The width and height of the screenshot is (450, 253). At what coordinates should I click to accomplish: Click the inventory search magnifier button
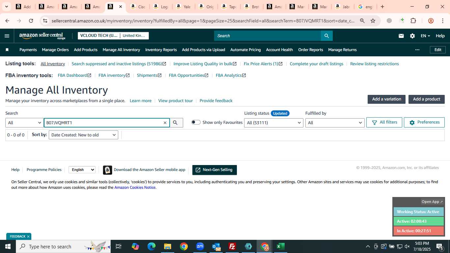click(x=176, y=123)
